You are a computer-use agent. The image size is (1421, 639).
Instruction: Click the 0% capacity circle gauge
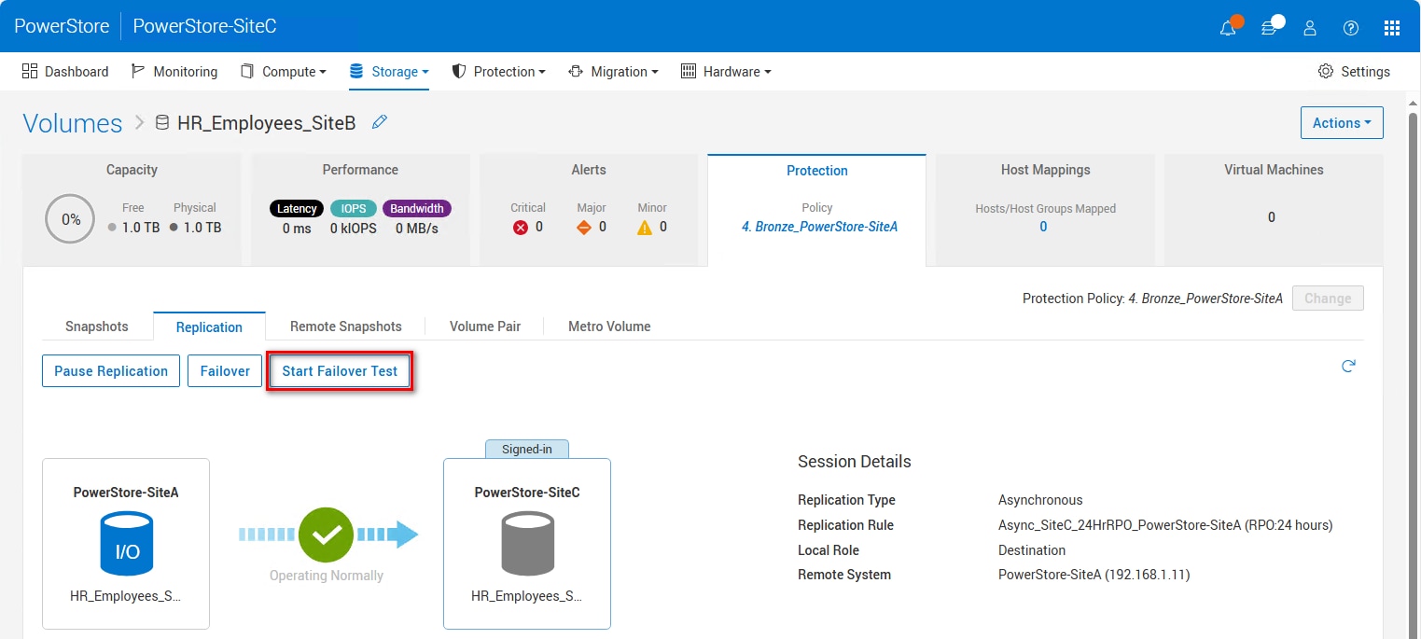click(70, 219)
